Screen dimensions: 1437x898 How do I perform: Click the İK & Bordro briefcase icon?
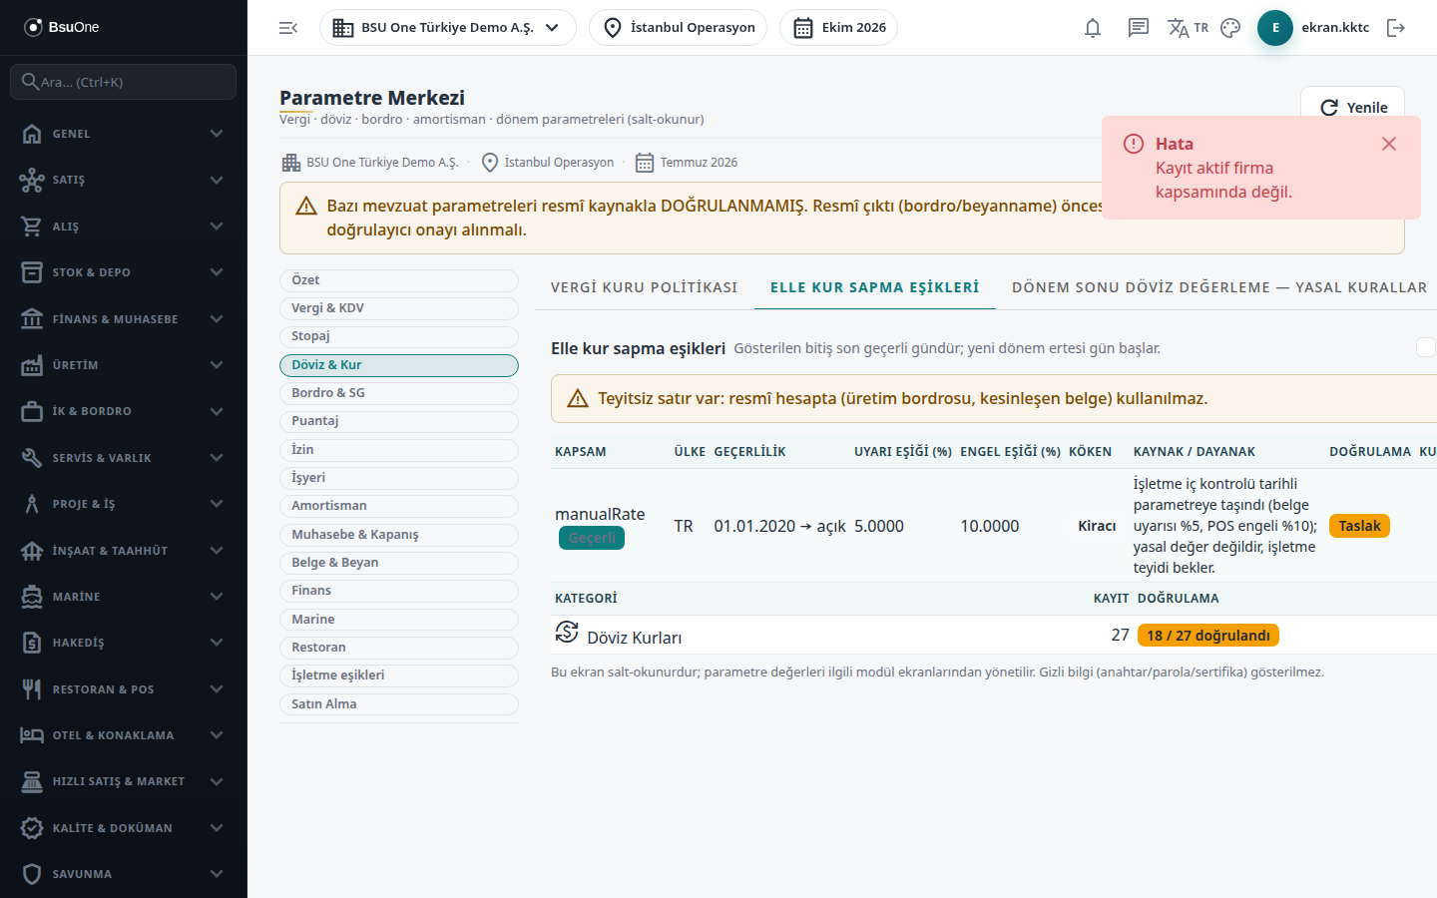pos(32,411)
